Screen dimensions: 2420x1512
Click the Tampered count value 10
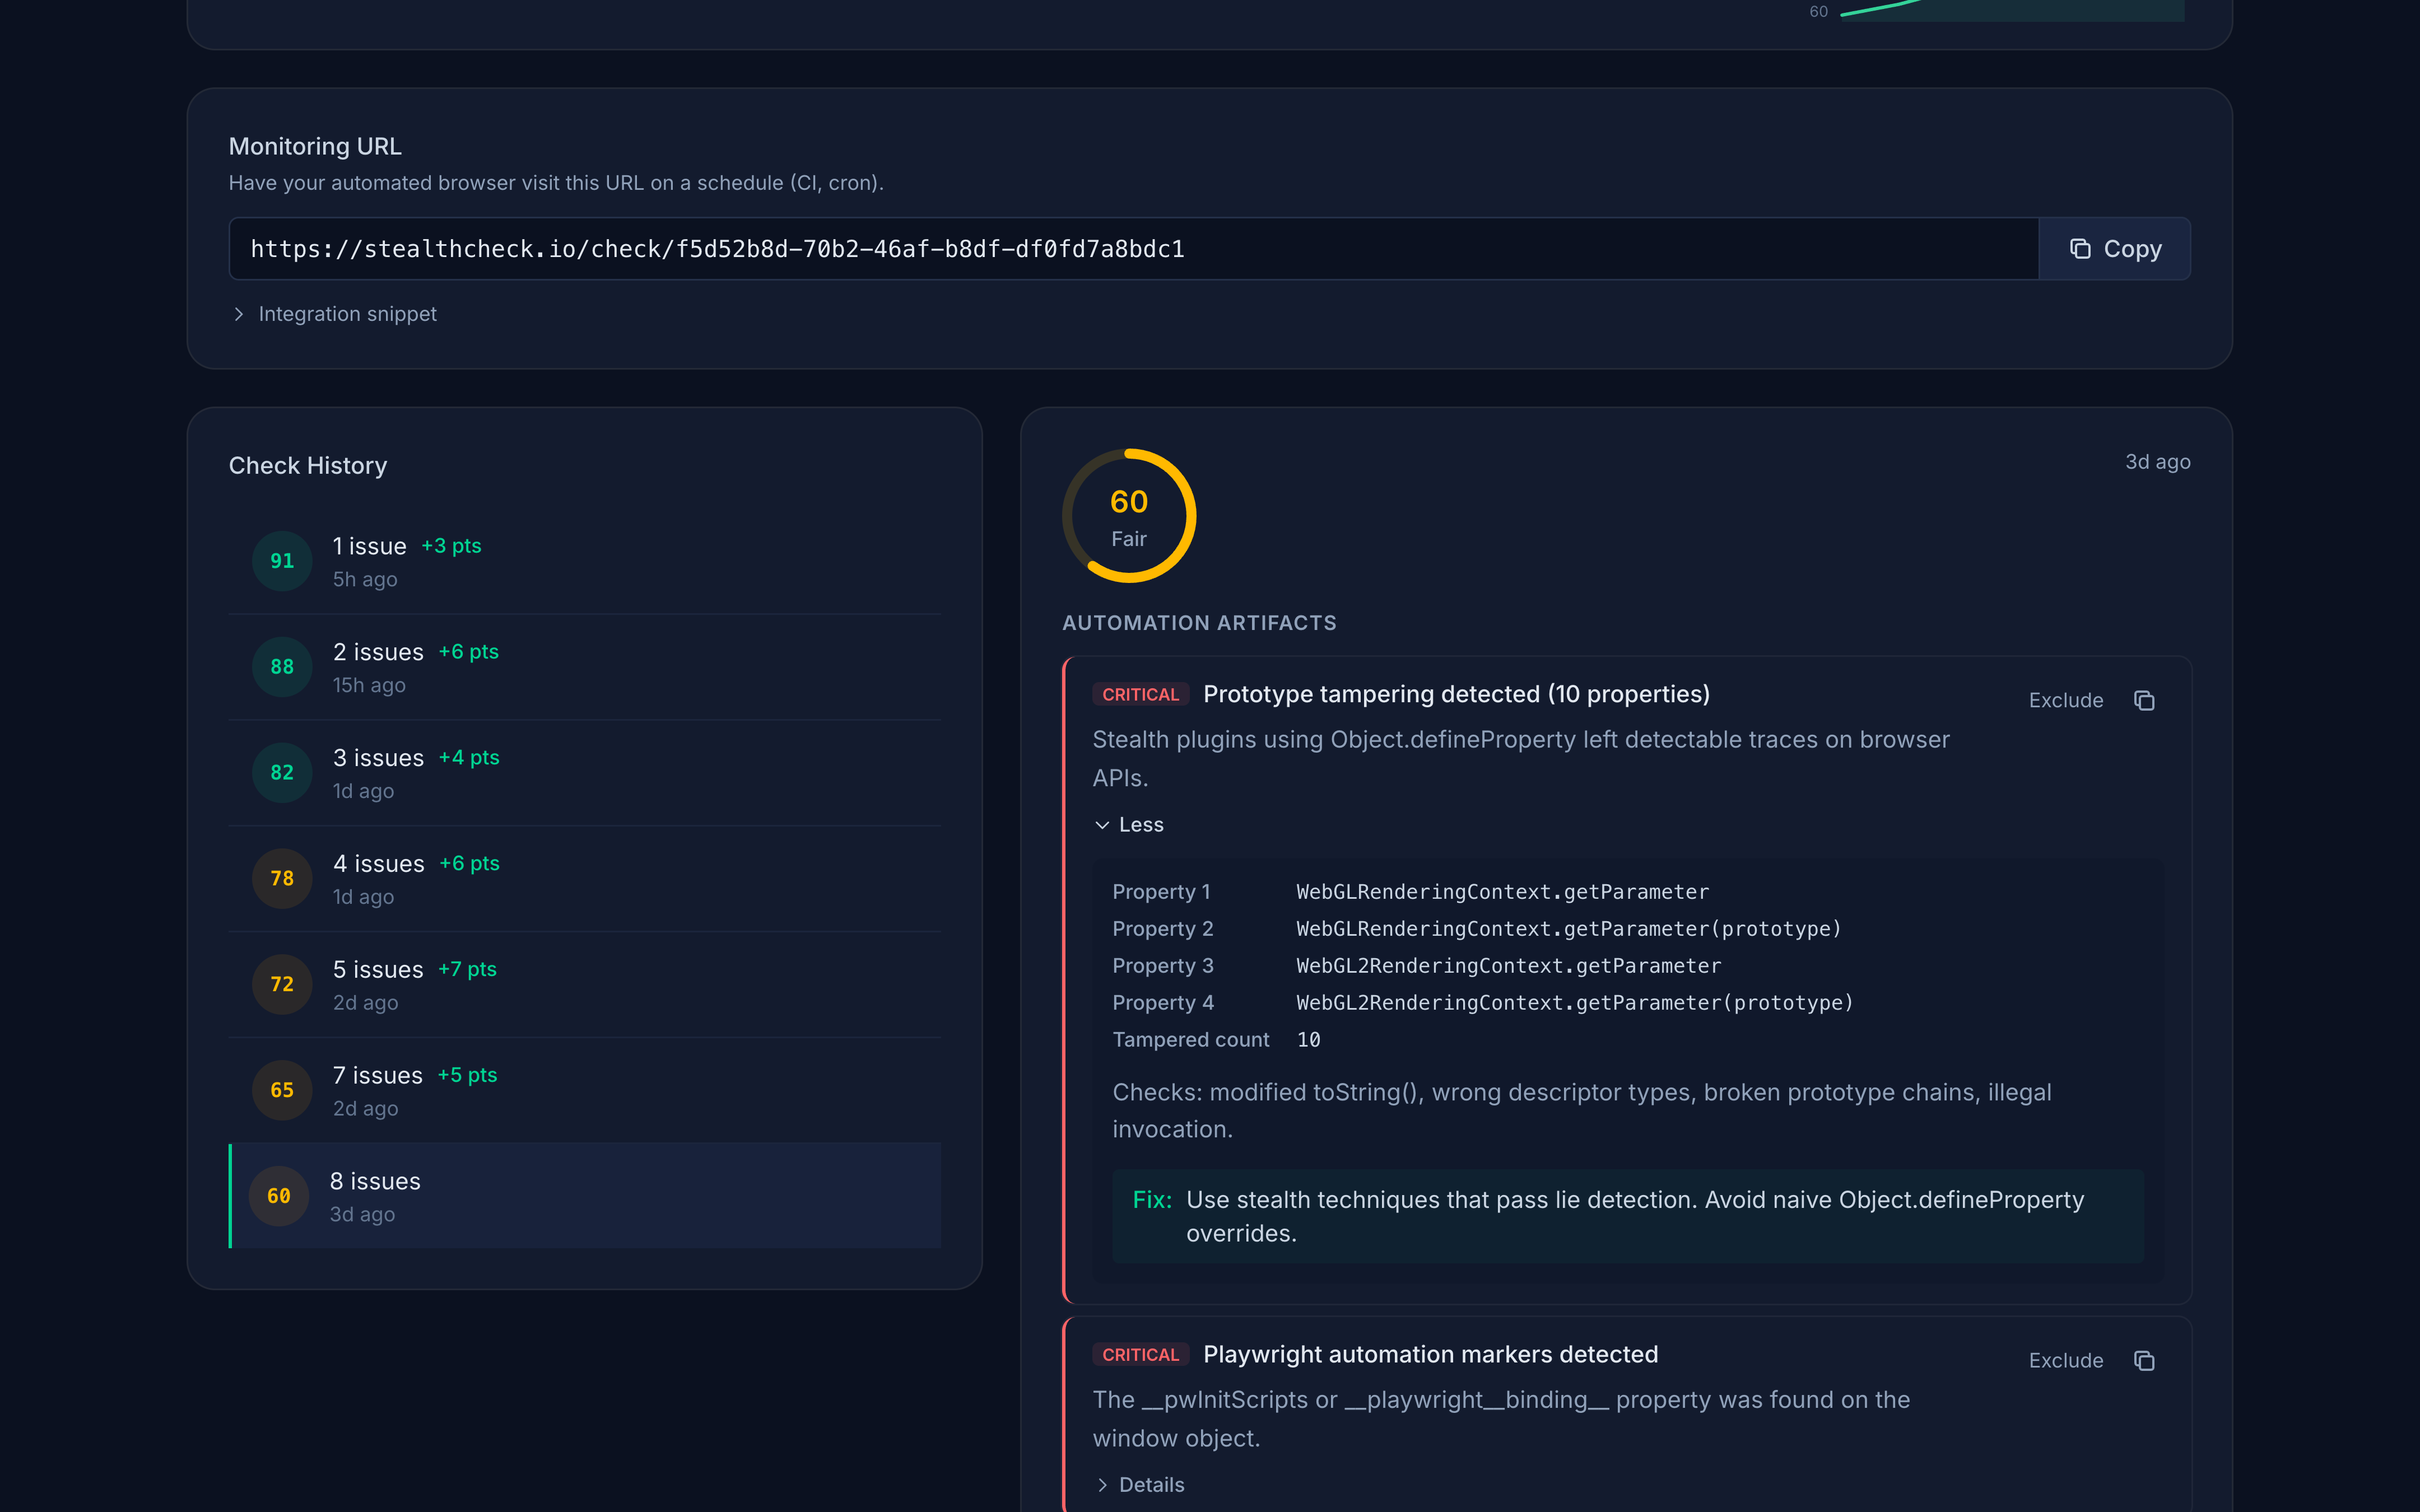(x=1308, y=1040)
